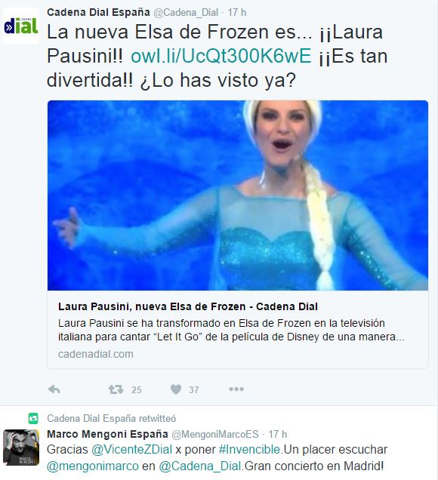Retweet the Laura Pausini Frozen tweet
438x480 pixels.
[116, 389]
